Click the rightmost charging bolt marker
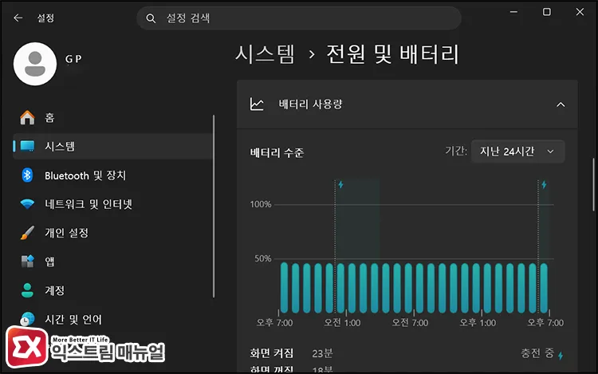Viewport: 598px width, 374px height. 544,185
